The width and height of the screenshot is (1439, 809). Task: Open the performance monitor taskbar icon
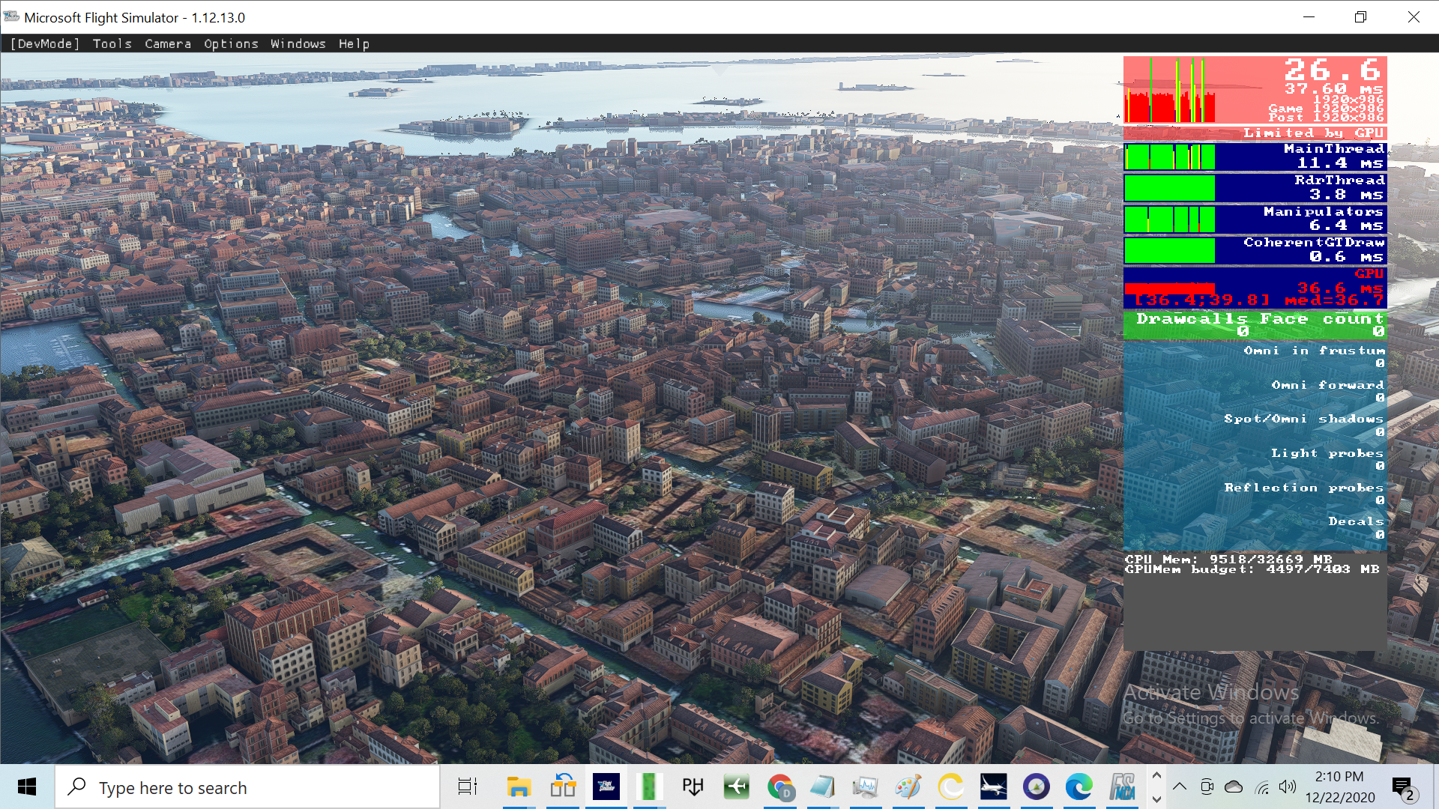[x=866, y=787]
